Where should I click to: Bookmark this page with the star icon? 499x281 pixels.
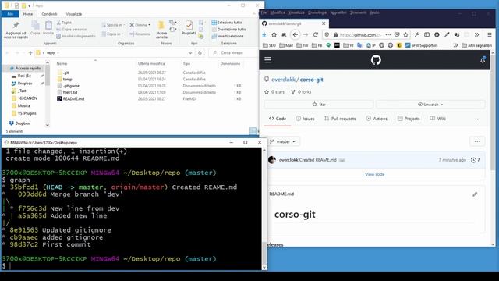click(x=405, y=34)
